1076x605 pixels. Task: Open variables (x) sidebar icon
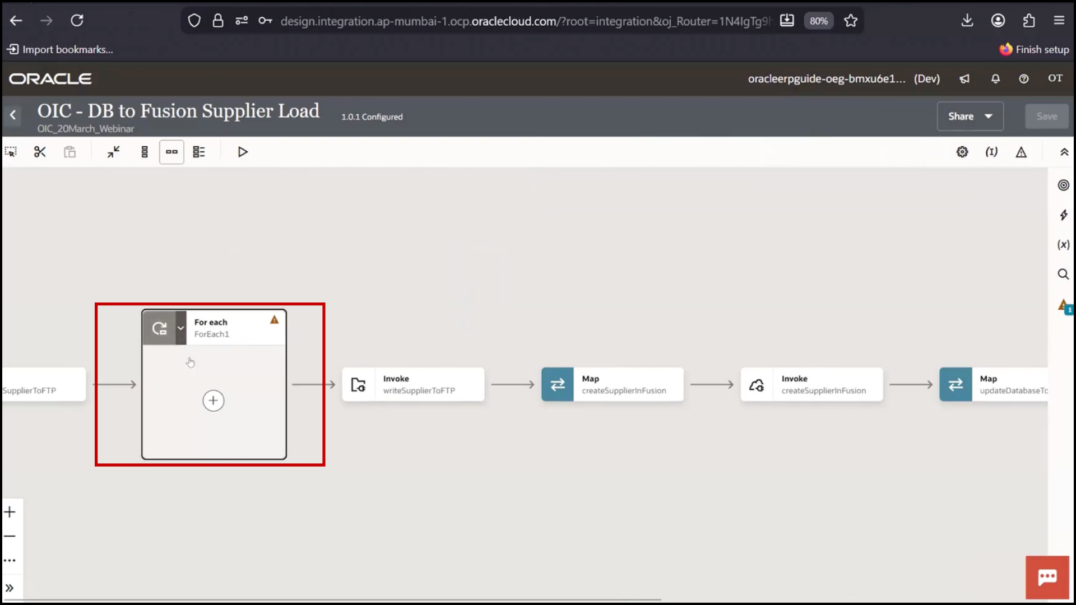(x=1063, y=245)
